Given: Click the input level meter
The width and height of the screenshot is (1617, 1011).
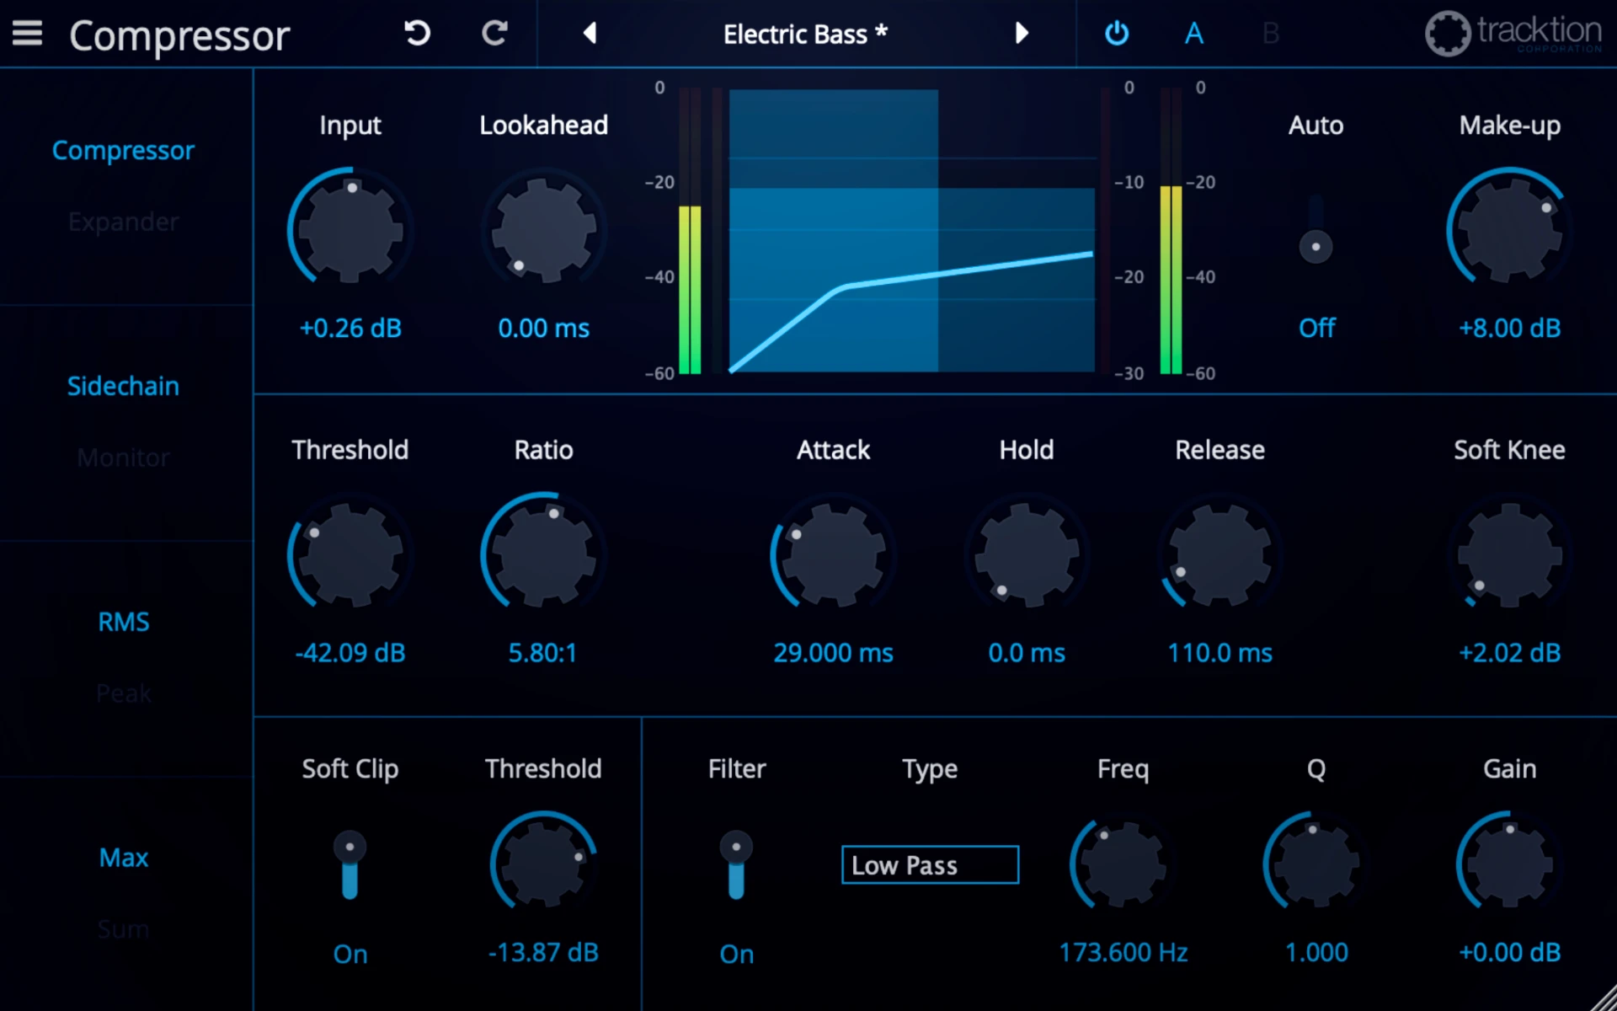Looking at the screenshot, I should [690, 230].
